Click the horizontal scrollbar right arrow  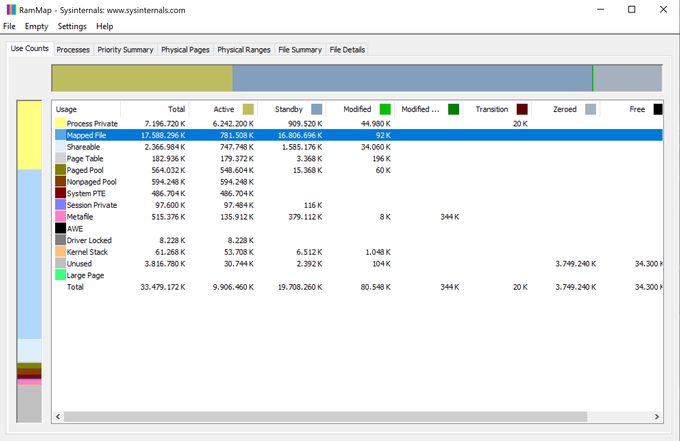coord(657,417)
